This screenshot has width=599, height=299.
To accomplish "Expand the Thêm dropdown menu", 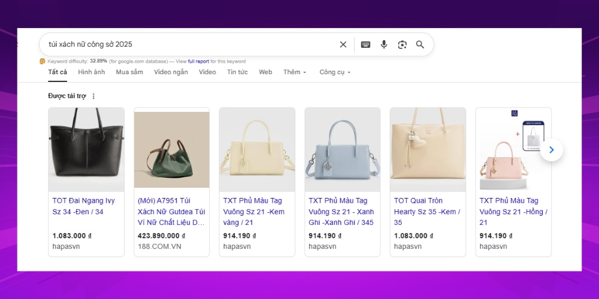I will tap(294, 72).
